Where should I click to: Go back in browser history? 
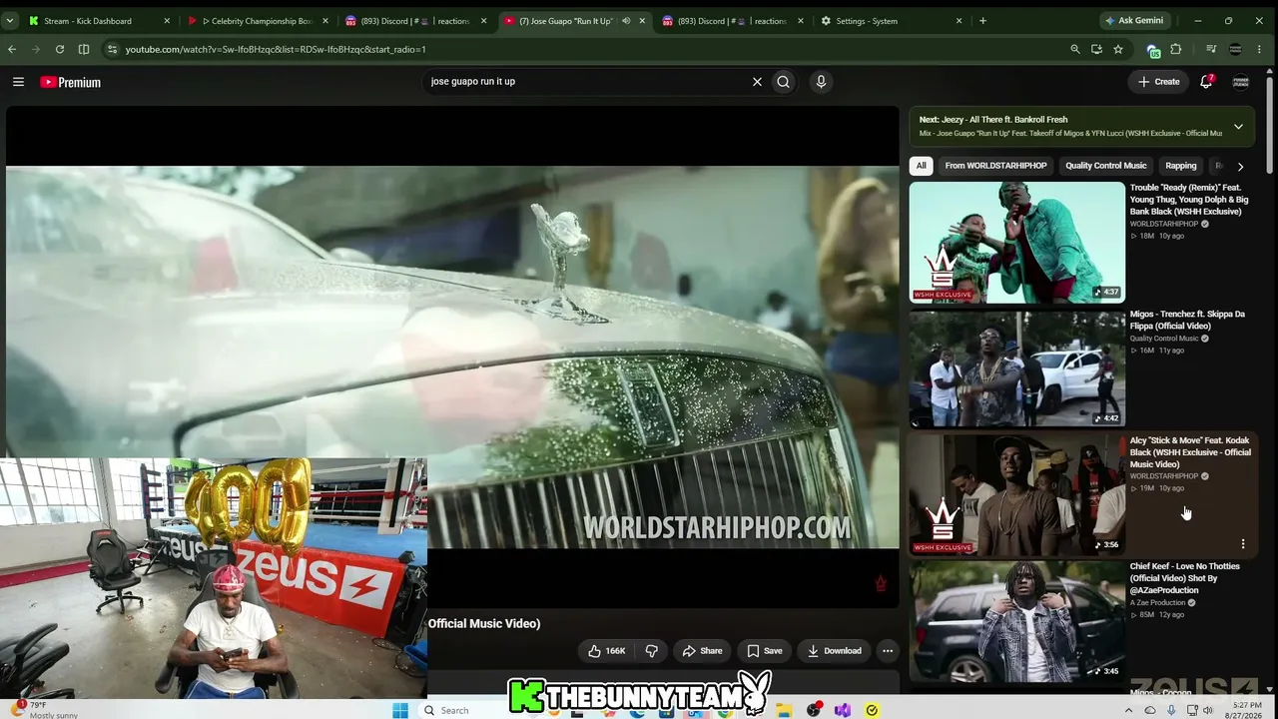tap(12, 49)
